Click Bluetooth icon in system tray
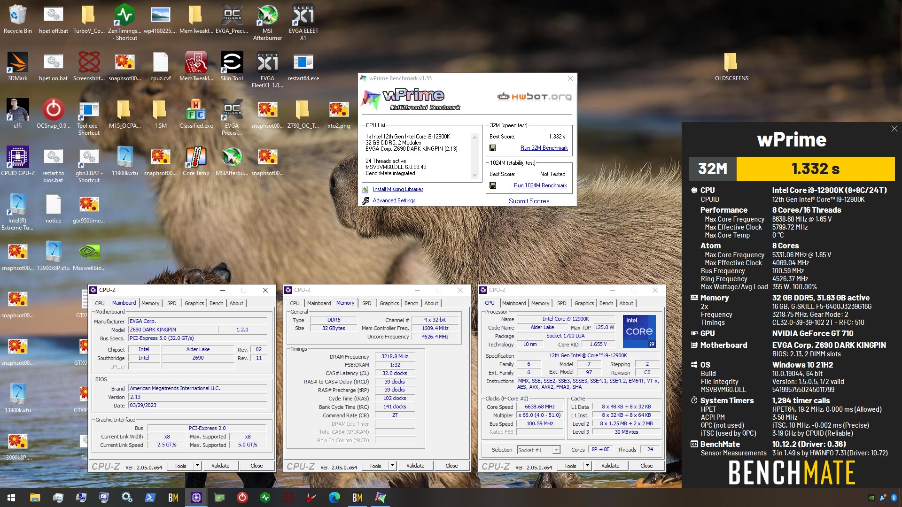This screenshot has width=902, height=507. pyautogui.click(x=894, y=498)
